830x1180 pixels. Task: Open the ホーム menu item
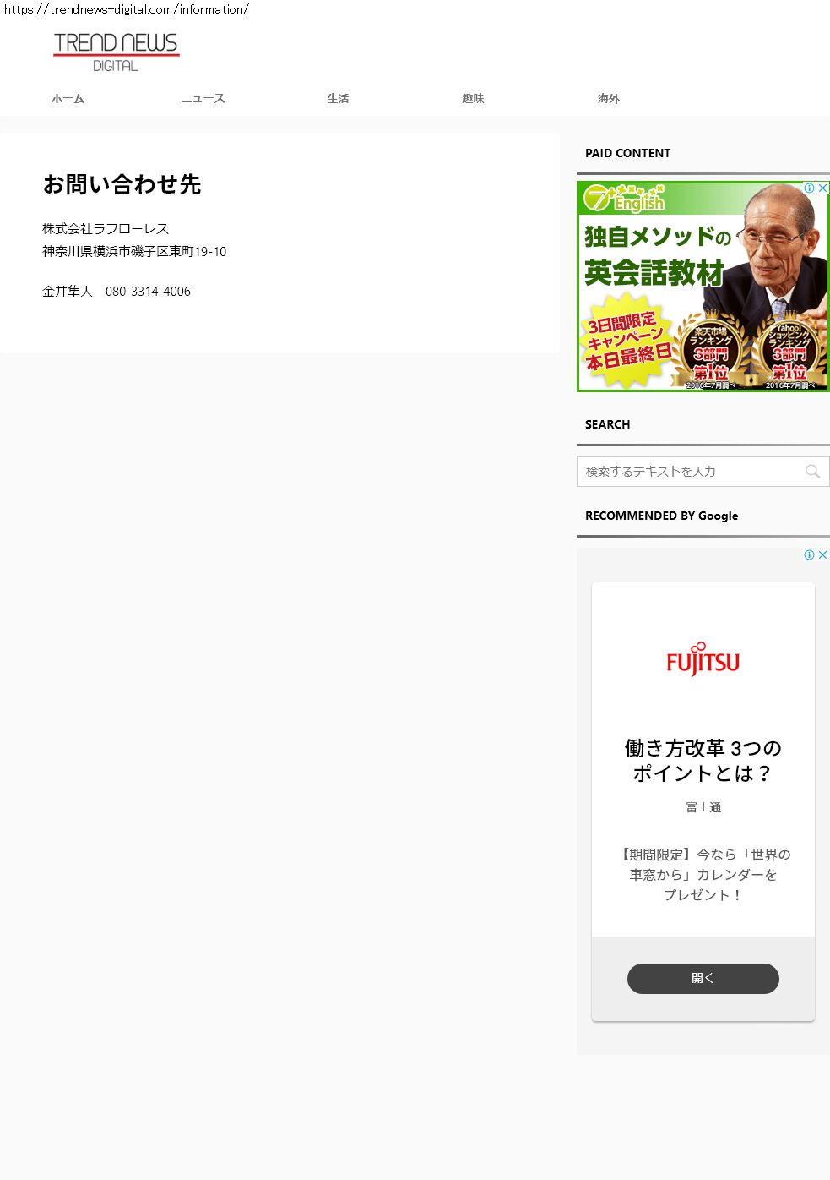68,99
